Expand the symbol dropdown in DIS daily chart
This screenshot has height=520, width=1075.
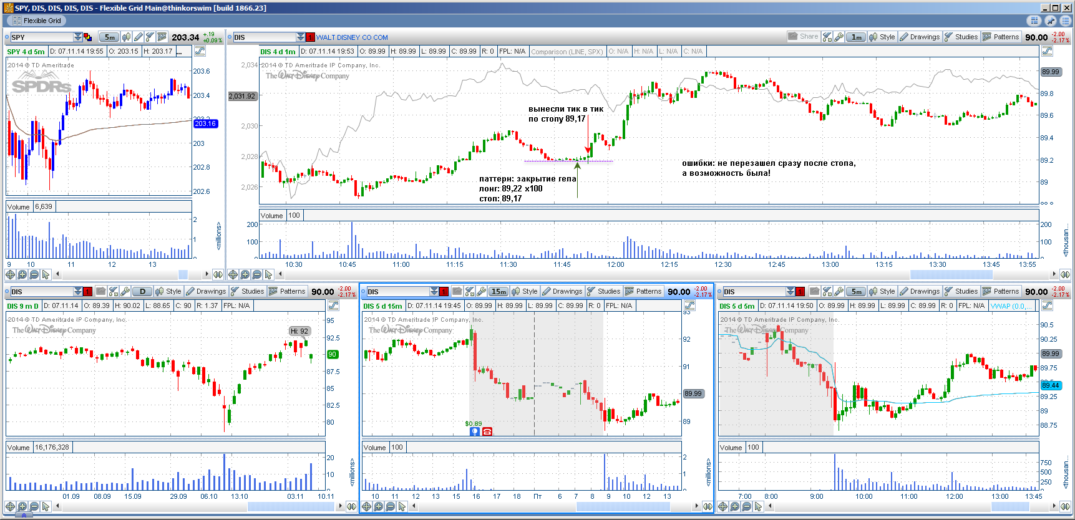[78, 291]
